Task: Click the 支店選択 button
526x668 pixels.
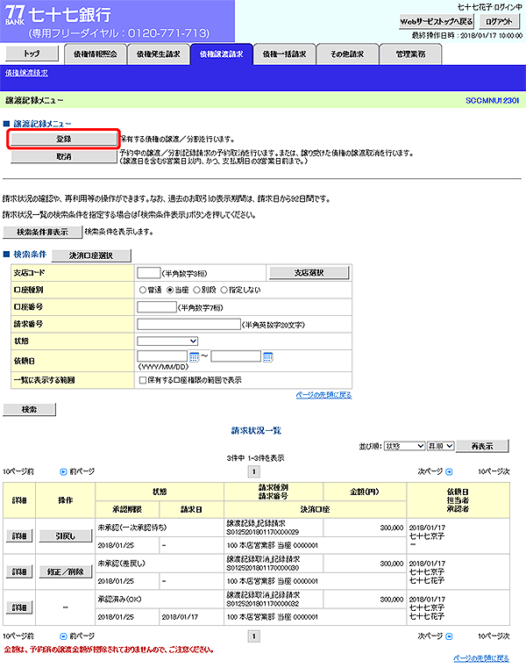Action: 309,273
